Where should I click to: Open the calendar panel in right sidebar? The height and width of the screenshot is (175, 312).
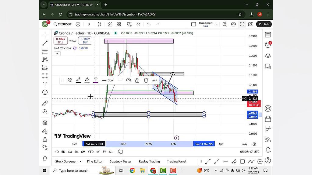click(x=268, y=119)
